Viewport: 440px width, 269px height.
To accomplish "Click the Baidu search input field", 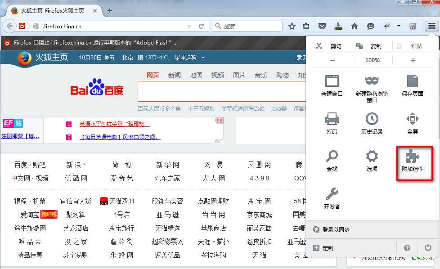I will [222, 91].
